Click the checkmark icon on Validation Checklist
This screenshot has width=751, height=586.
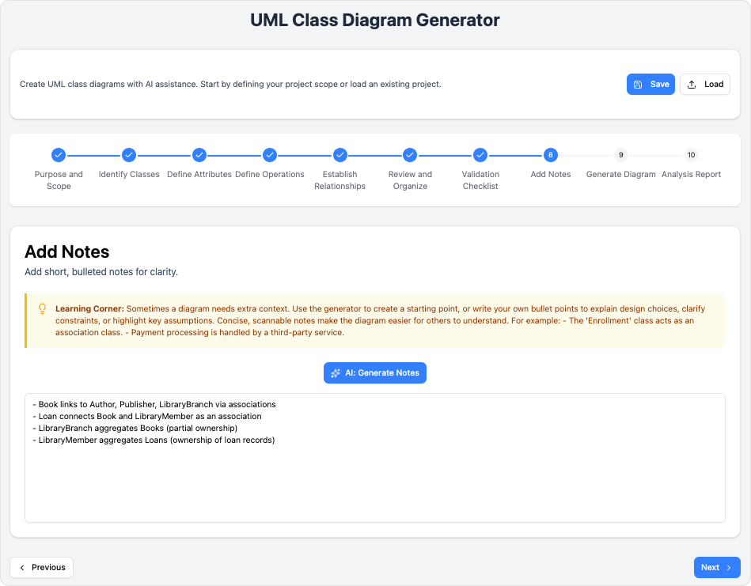tap(480, 155)
